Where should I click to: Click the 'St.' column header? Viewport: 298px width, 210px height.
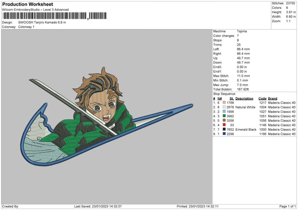[231, 99]
